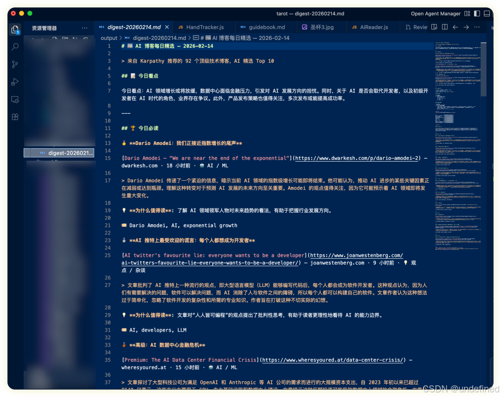The image size is (501, 397).
Task: Open explorer panel more actions menu
Action: (85, 28)
